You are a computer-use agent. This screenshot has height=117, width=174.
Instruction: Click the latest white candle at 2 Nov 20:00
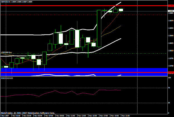(121, 10)
